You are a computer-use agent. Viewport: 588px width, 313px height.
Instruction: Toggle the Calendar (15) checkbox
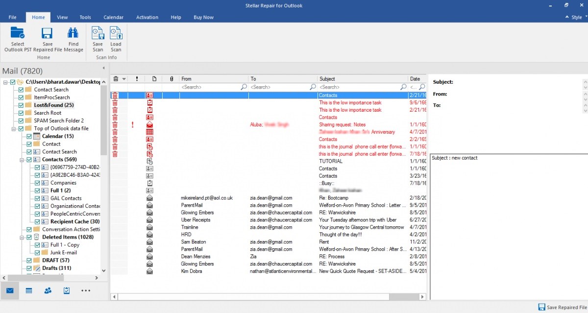pos(29,136)
